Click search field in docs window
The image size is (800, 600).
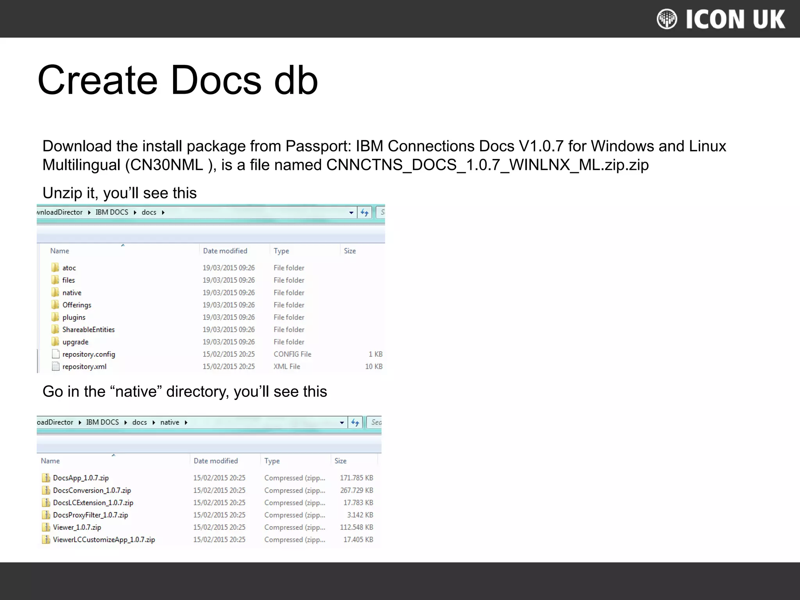(x=381, y=212)
